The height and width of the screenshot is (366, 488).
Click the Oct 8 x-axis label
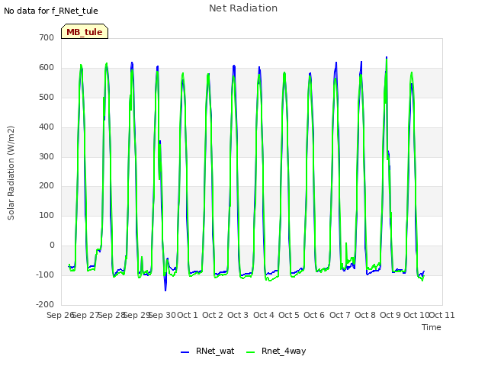click(365, 315)
